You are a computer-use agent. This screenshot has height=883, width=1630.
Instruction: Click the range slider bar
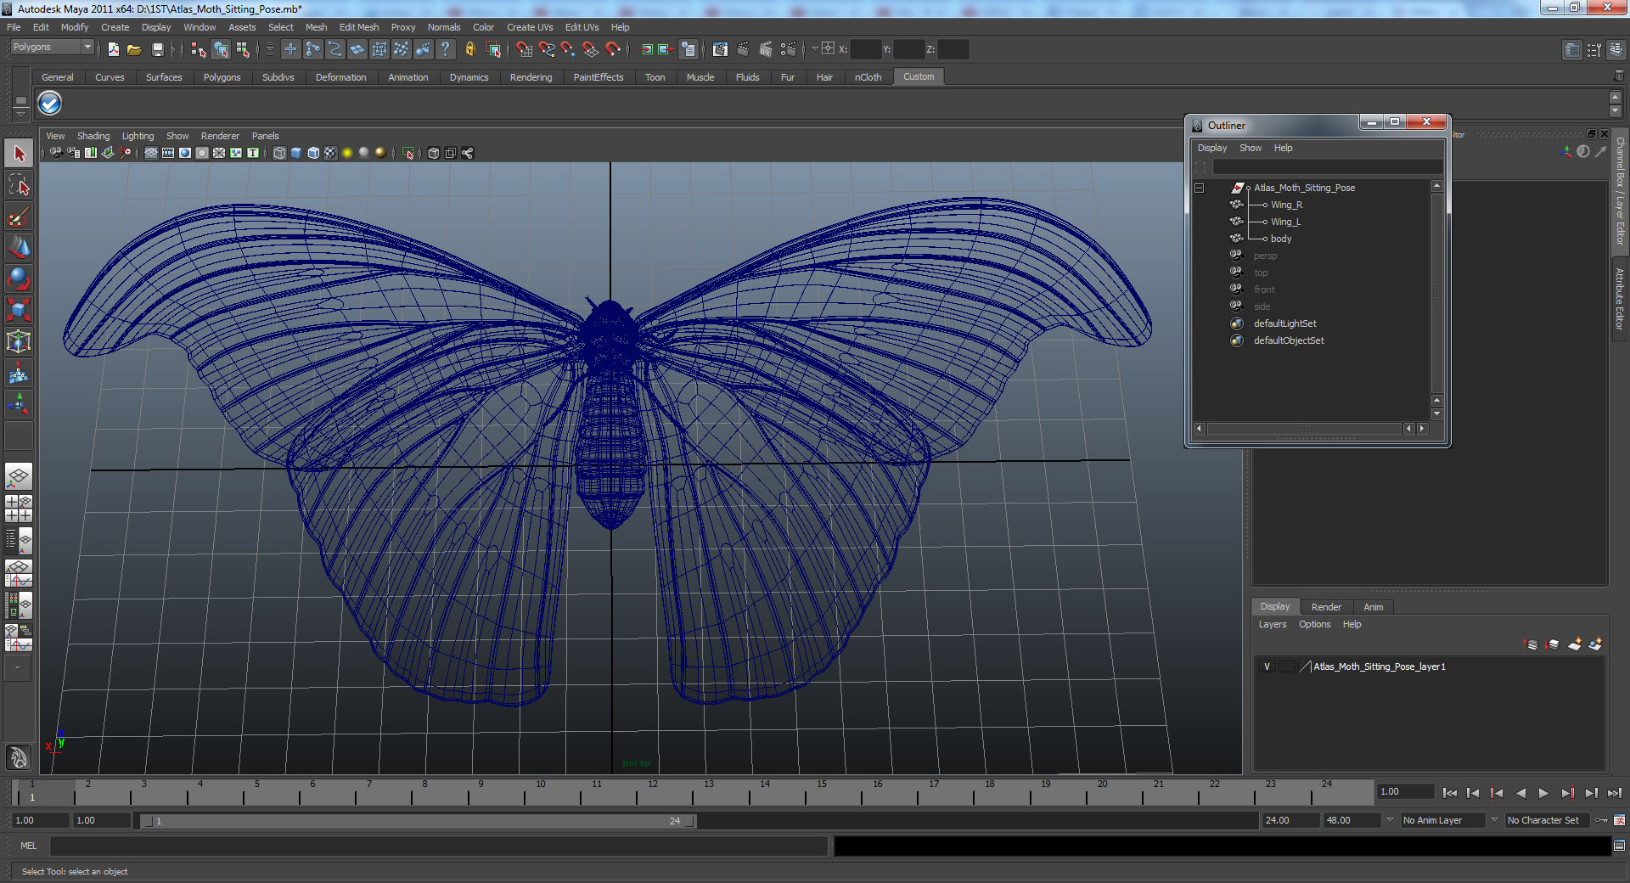pyautogui.click(x=417, y=821)
